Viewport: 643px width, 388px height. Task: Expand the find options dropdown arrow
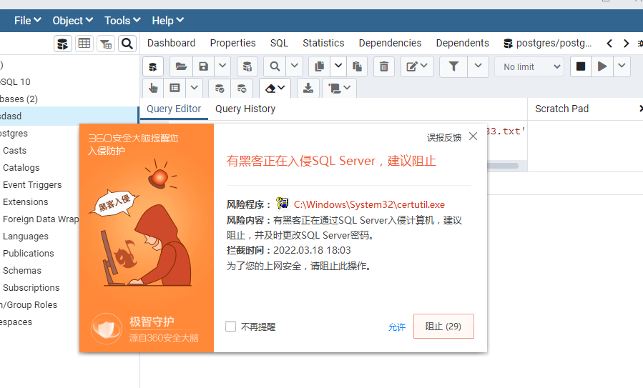pos(295,66)
